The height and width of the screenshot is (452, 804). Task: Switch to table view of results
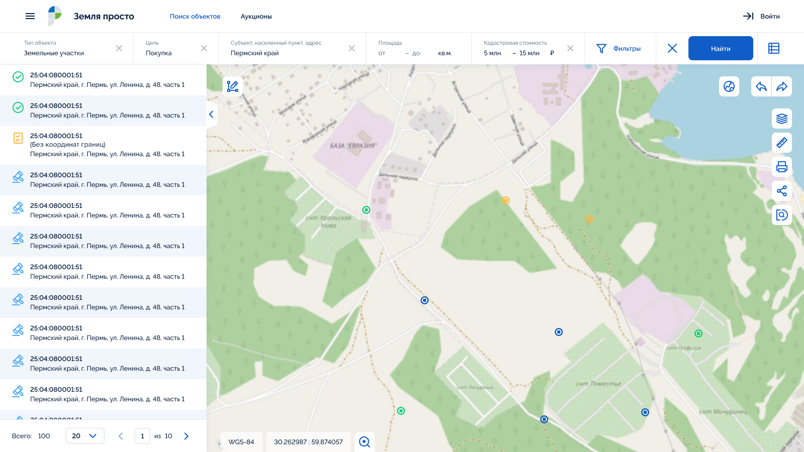774,48
